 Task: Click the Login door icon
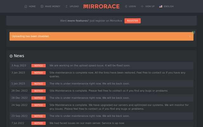tap(126, 6)
